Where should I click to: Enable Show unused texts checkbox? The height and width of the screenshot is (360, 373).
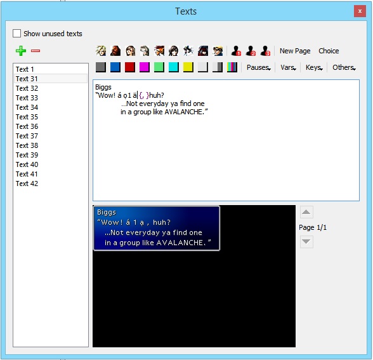point(16,33)
